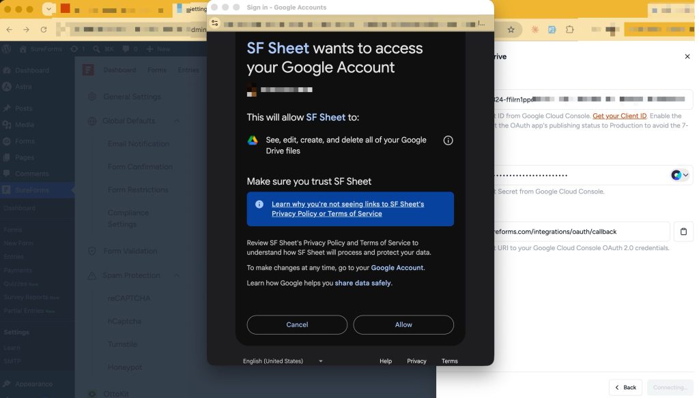
Task: Click the Client ID input field
Action: pyautogui.click(x=593, y=99)
